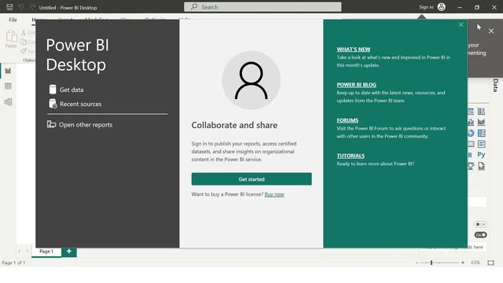
Task: Expand the Data pane on right edge
Action: [496, 86]
